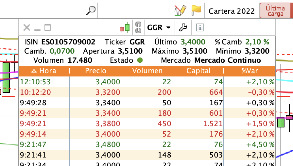Screen dimensions: 293x166
Task: Maximize the GGR panel
Action: [48, 28]
